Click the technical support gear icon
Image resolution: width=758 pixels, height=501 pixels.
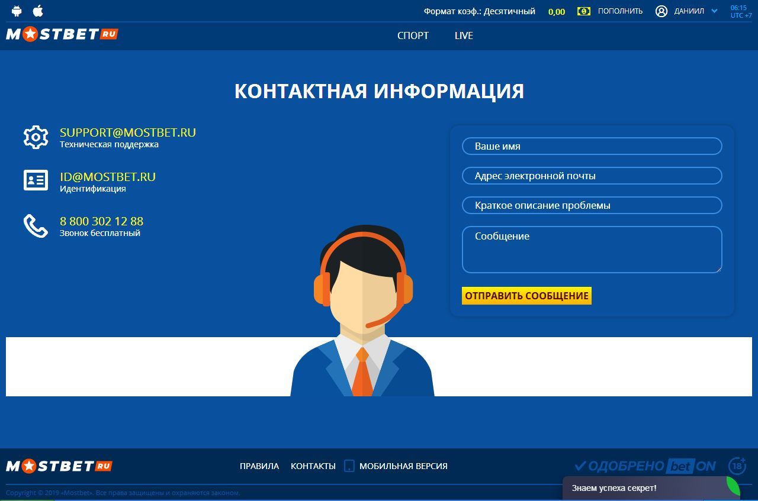pyautogui.click(x=36, y=137)
